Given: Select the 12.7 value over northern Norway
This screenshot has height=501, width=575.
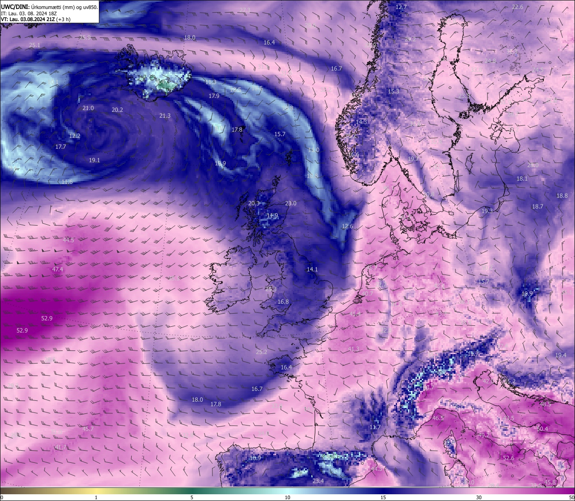Looking at the screenshot, I should (x=401, y=7).
